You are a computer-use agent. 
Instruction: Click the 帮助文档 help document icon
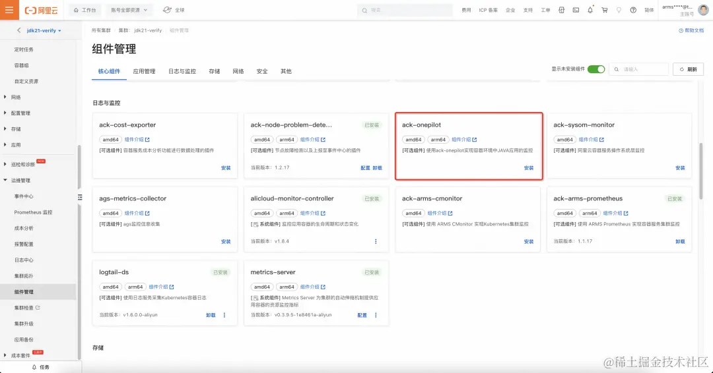coord(681,30)
